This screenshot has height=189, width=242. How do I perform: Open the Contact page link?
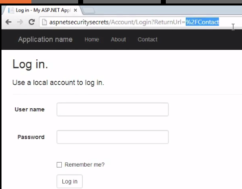(x=147, y=39)
